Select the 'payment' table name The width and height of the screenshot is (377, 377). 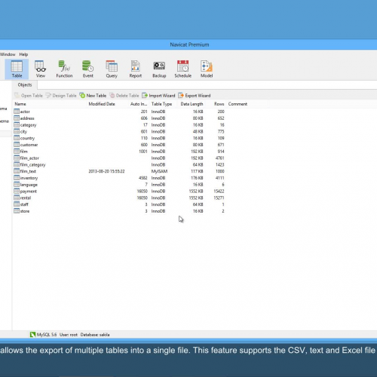click(29, 192)
